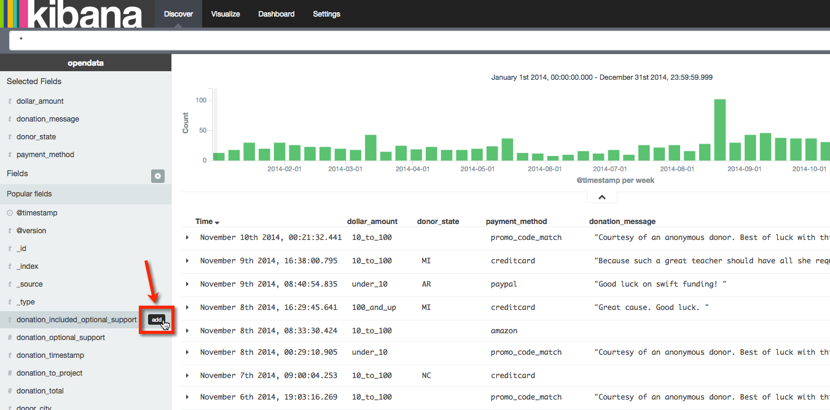Open the fields settings gear icon
Viewport: 830px width, 410px height.
(x=158, y=176)
